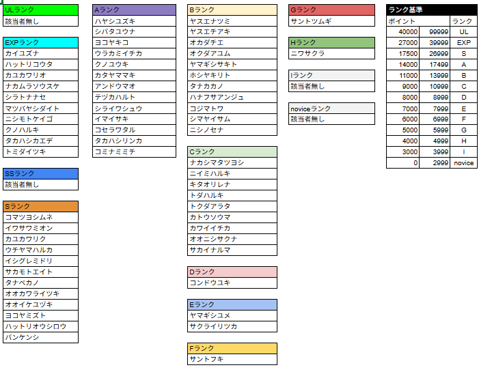Image resolution: width=492 pixels, height=374 pixels.
Task: Select the green ULランク header cell
Action: 41,10
